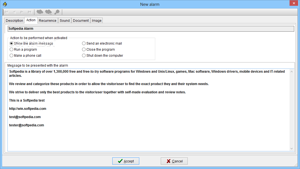Click the app icon in title bar
Screen dimensions: 300x169
pyautogui.click(x=5, y=4)
